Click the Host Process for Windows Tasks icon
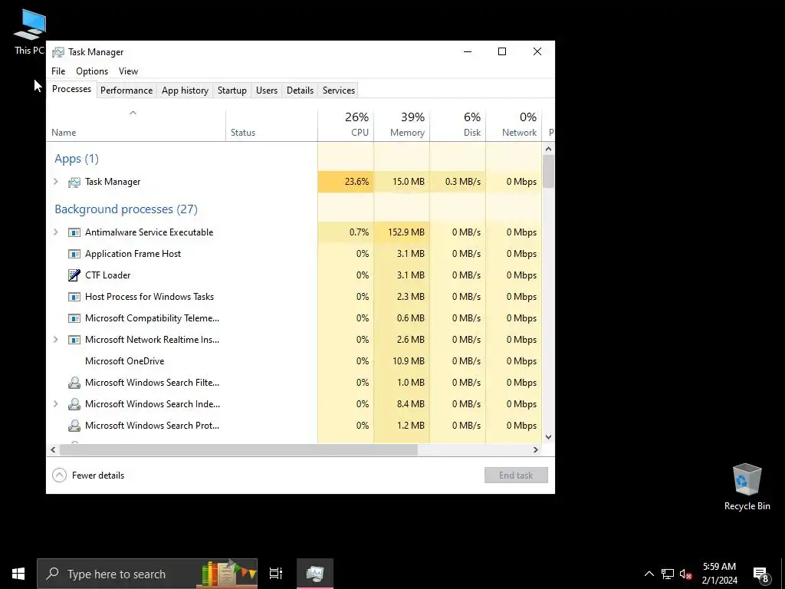 (74, 297)
